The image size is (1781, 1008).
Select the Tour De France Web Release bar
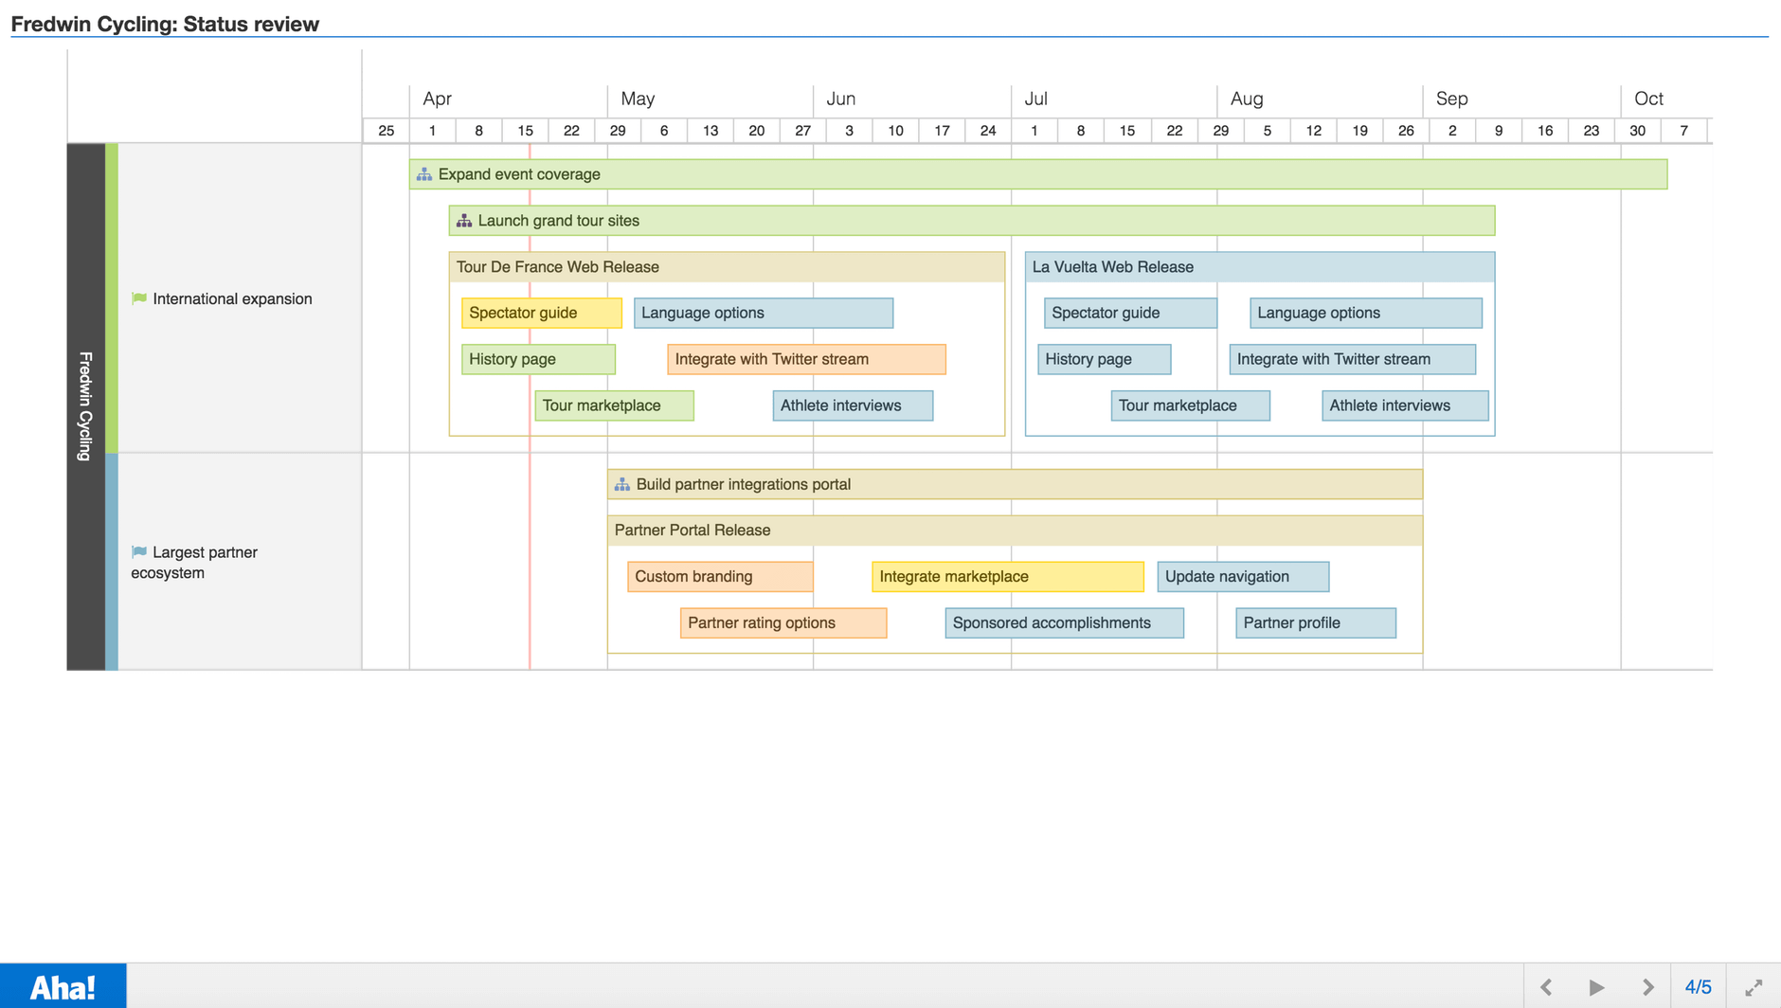click(726, 266)
